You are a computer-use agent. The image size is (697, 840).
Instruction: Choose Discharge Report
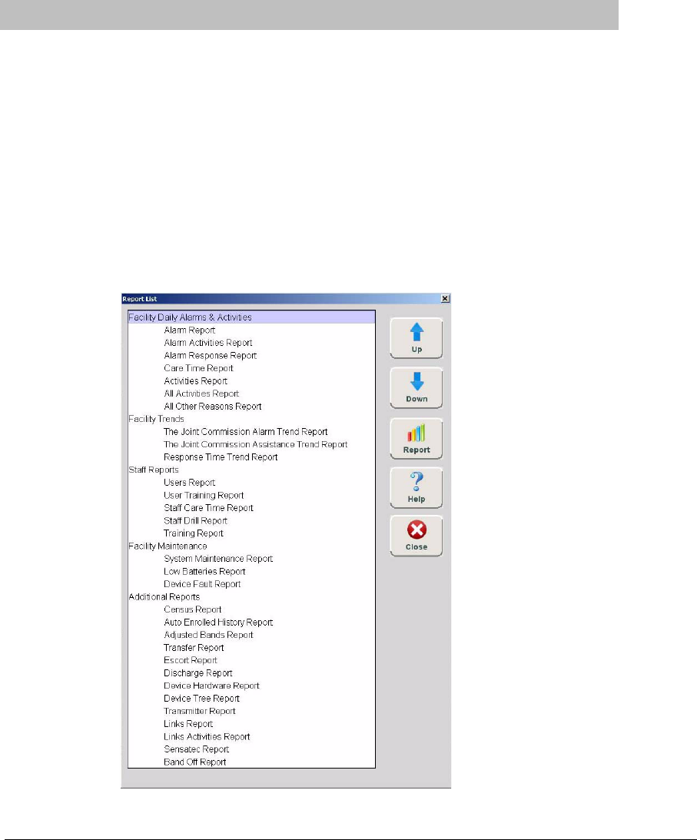pyautogui.click(x=197, y=673)
